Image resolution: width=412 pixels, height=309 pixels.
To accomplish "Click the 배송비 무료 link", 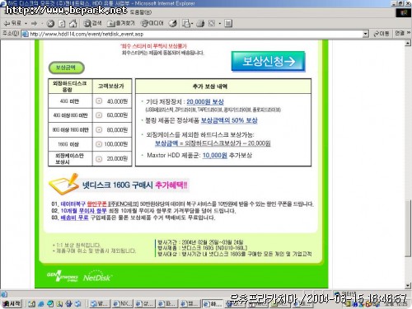I will click(x=74, y=218).
